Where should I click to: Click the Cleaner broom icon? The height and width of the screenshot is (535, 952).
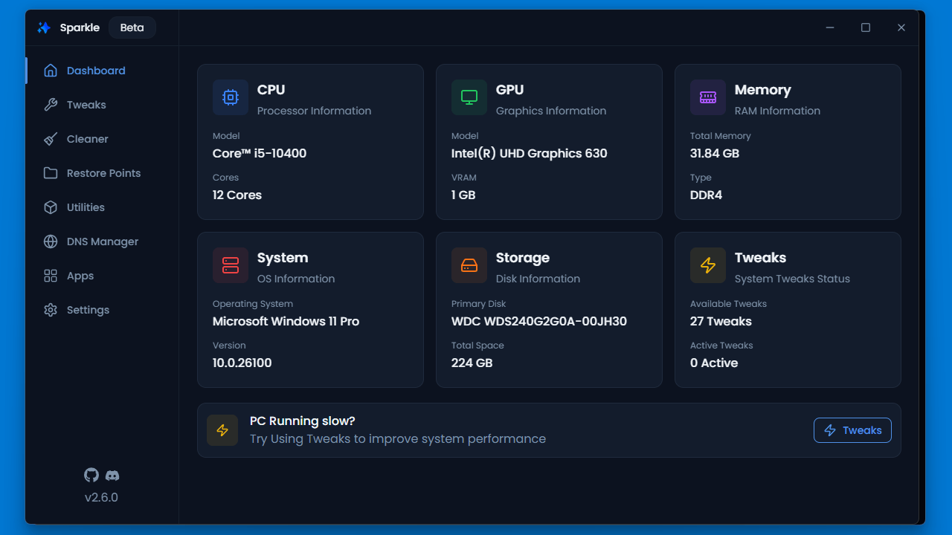[x=51, y=139]
